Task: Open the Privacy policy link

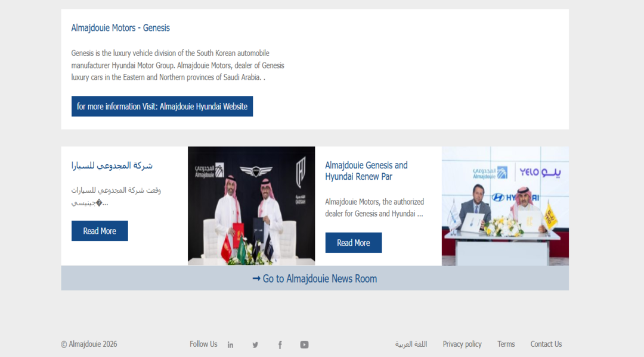Action: point(462,345)
